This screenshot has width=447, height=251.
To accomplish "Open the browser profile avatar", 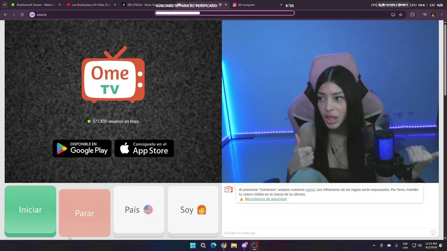I will [x=433, y=15].
